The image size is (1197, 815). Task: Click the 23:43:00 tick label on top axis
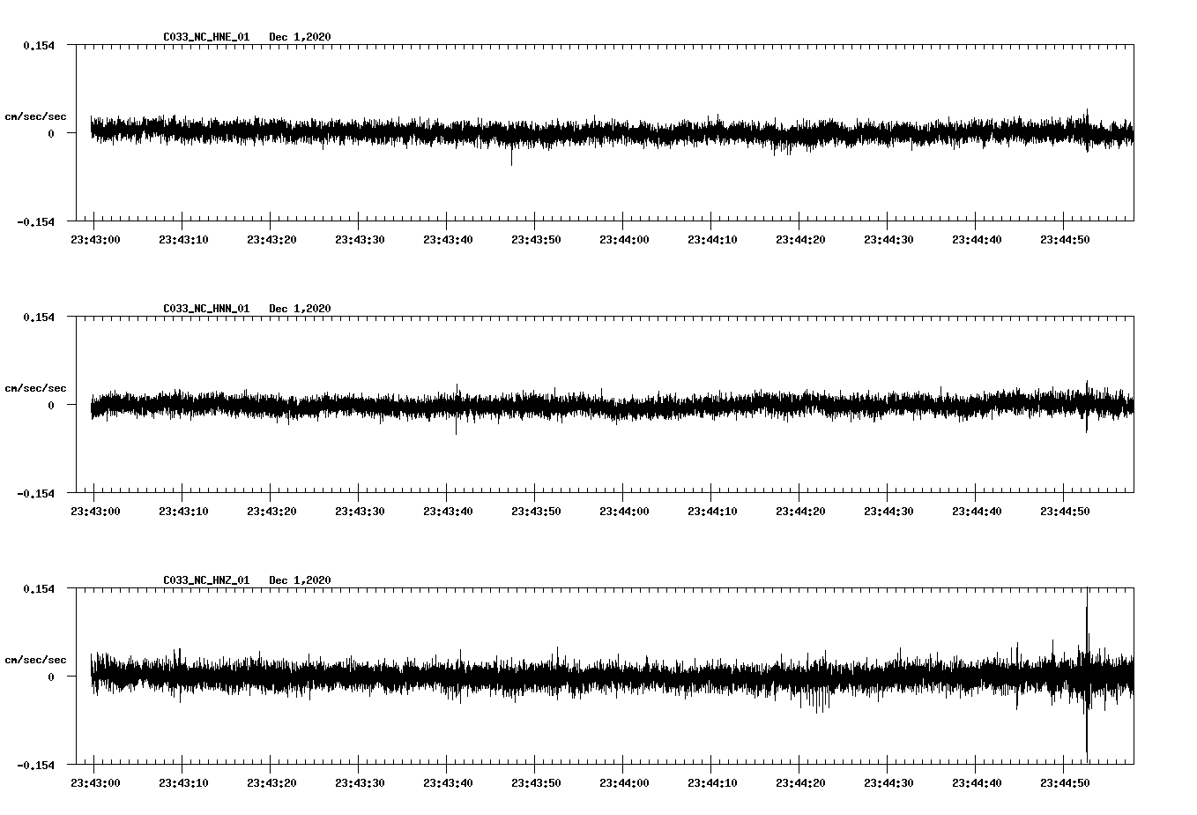(x=96, y=239)
